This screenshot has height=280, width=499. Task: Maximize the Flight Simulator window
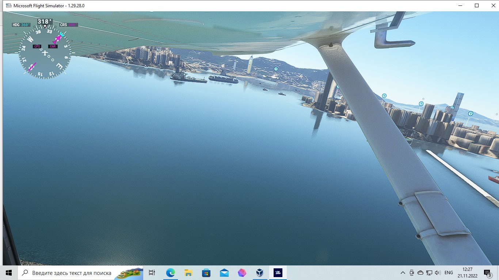(477, 5)
